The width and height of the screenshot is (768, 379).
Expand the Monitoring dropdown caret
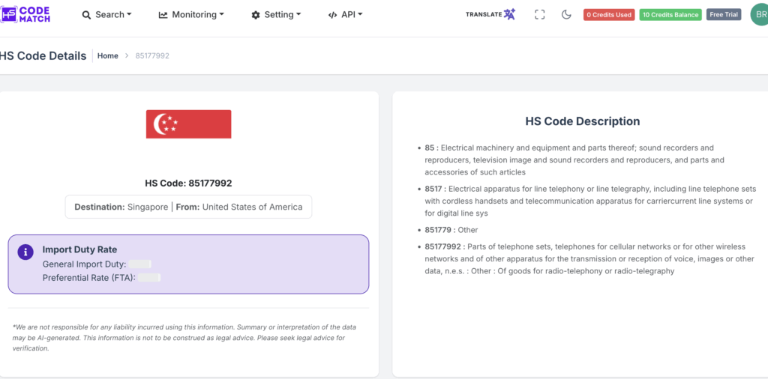tap(222, 15)
